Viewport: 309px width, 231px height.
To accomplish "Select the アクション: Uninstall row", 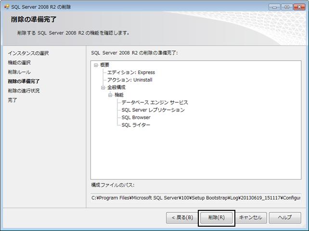I will pos(129,80).
